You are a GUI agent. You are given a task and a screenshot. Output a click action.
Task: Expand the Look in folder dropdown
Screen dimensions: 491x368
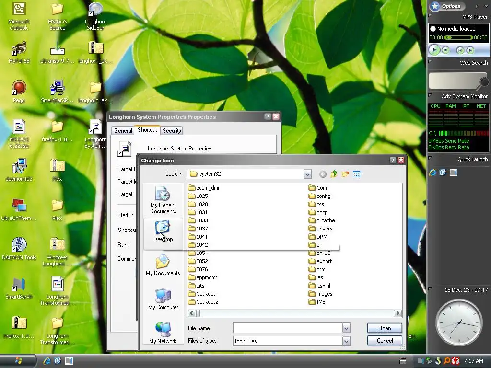click(307, 174)
